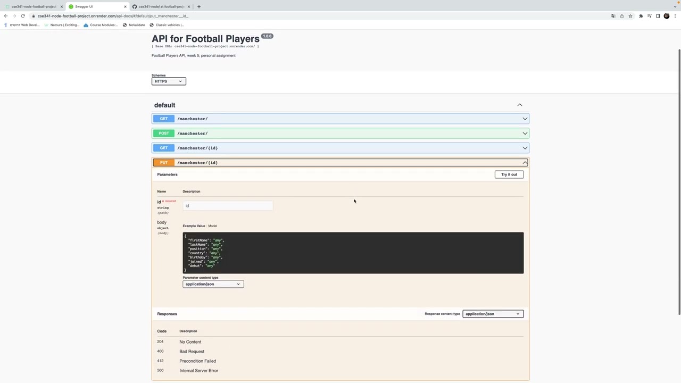Click the padlock site info icon
Image resolution: width=681 pixels, height=383 pixels.
[34, 16]
